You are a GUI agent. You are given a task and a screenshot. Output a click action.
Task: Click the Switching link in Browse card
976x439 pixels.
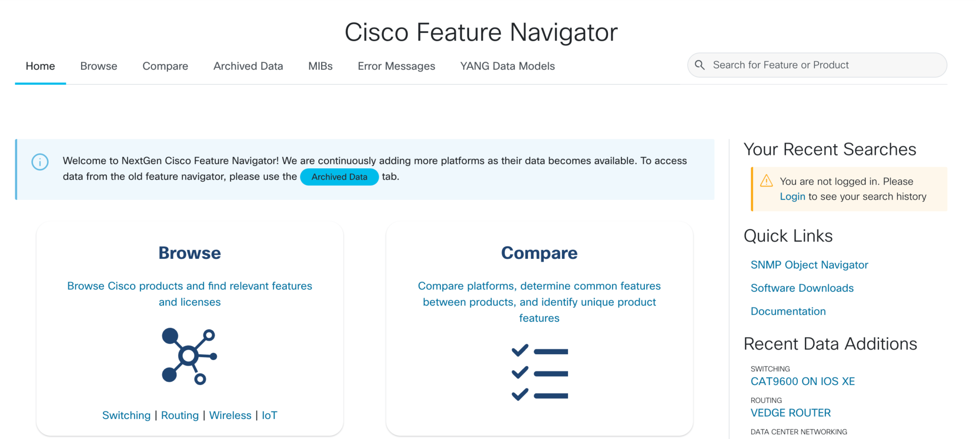[x=126, y=415]
